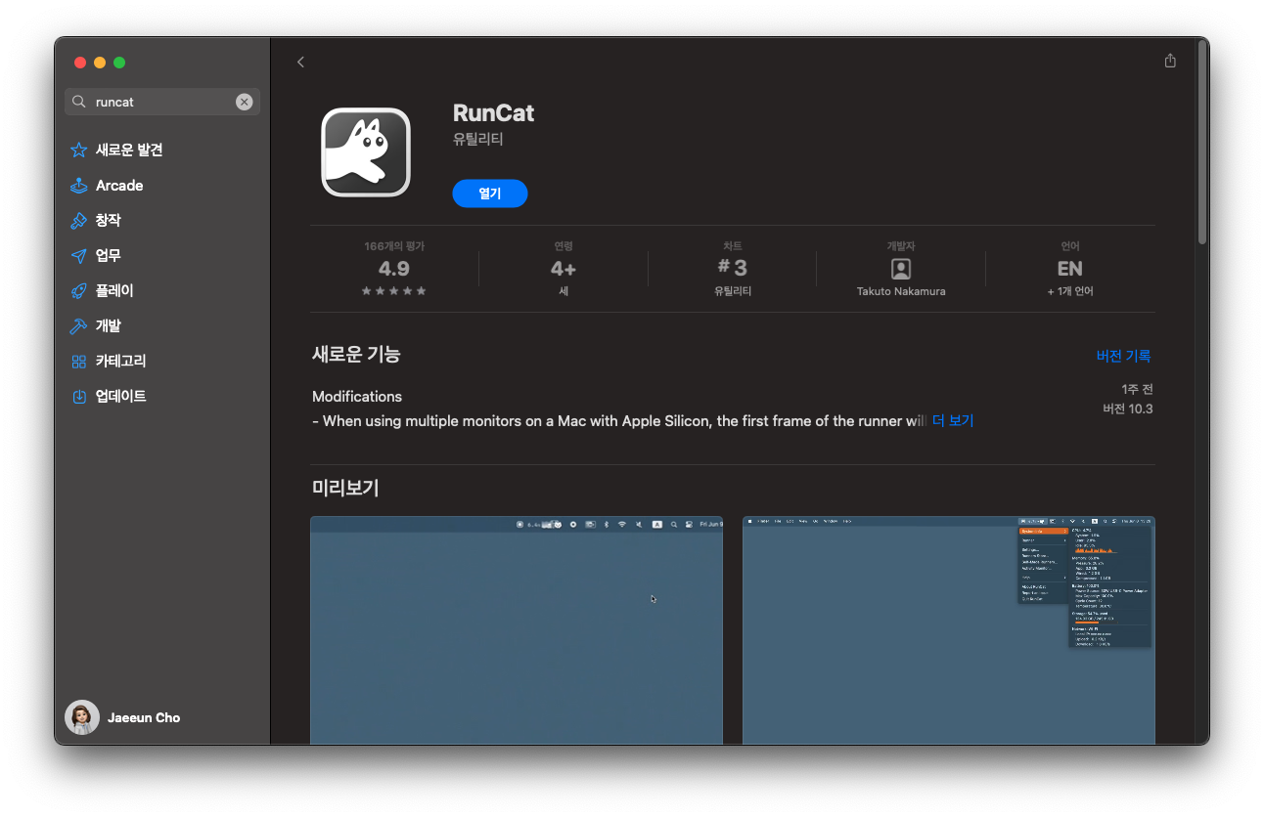Image resolution: width=1264 pixels, height=817 pixels.
Task: Click the 166개의 평가 label
Action: (x=394, y=246)
